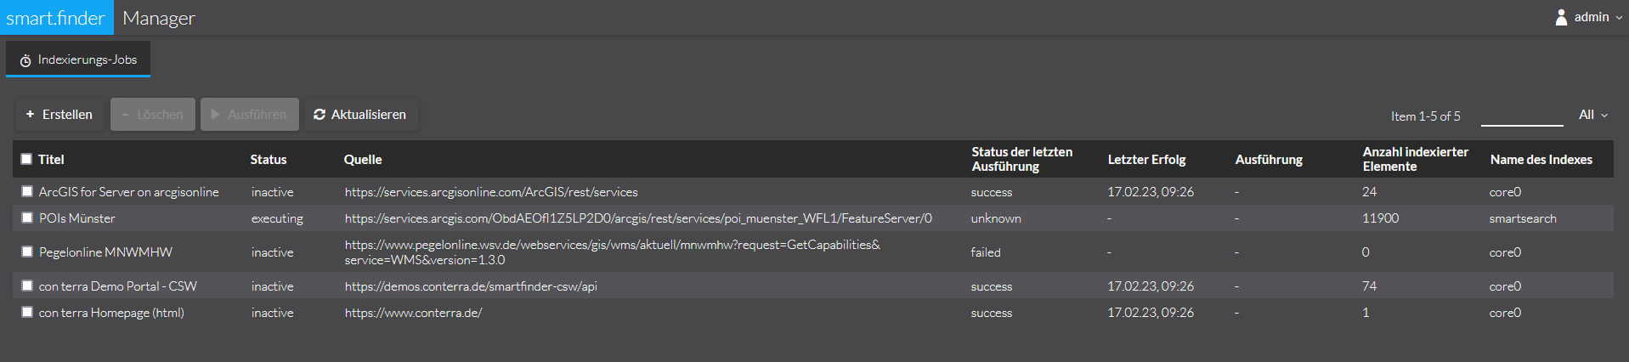This screenshot has height=362, width=1629.
Task: Click the refresh icon on Aktualisieren
Action: (x=320, y=115)
